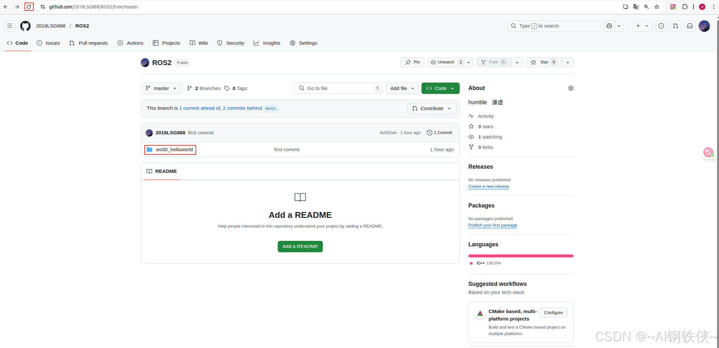Switch to the Issues tab
719x348 pixels.
tap(48, 43)
